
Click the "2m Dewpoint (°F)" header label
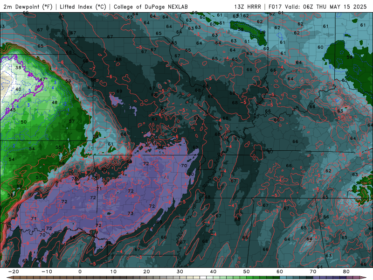pyautogui.click(x=28, y=7)
